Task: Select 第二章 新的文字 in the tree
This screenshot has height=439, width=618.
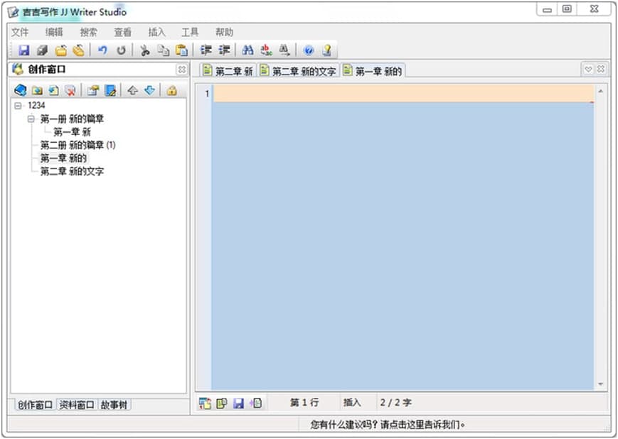Action: click(72, 171)
